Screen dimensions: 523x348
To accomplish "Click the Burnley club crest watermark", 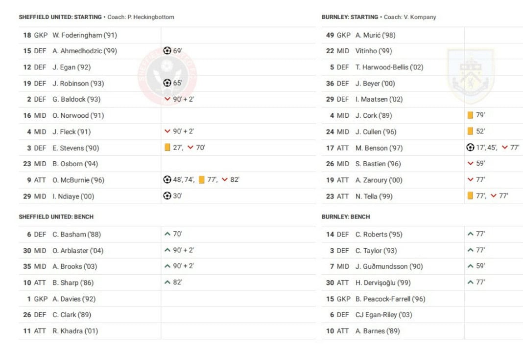I will coord(470,76).
